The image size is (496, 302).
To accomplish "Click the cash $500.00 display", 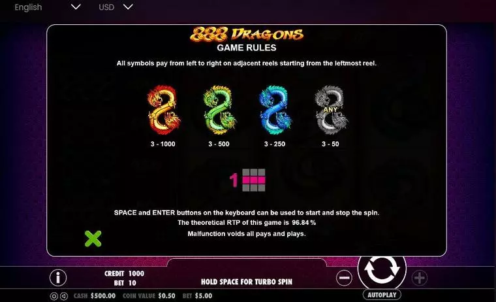I will coord(95,295).
